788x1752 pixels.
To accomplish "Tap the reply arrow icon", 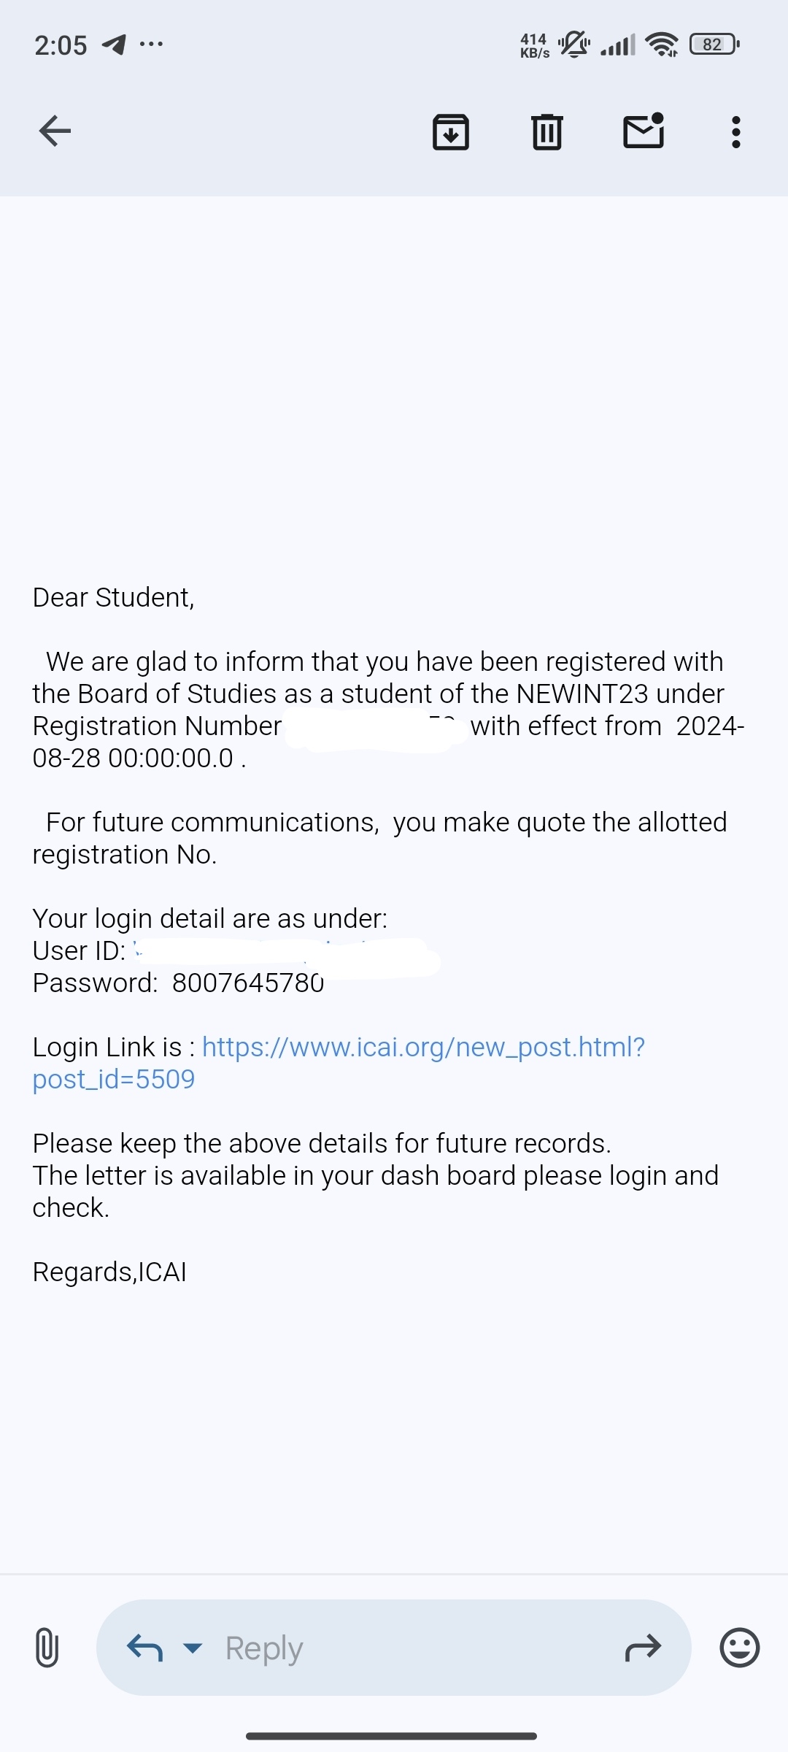I will (x=144, y=1648).
